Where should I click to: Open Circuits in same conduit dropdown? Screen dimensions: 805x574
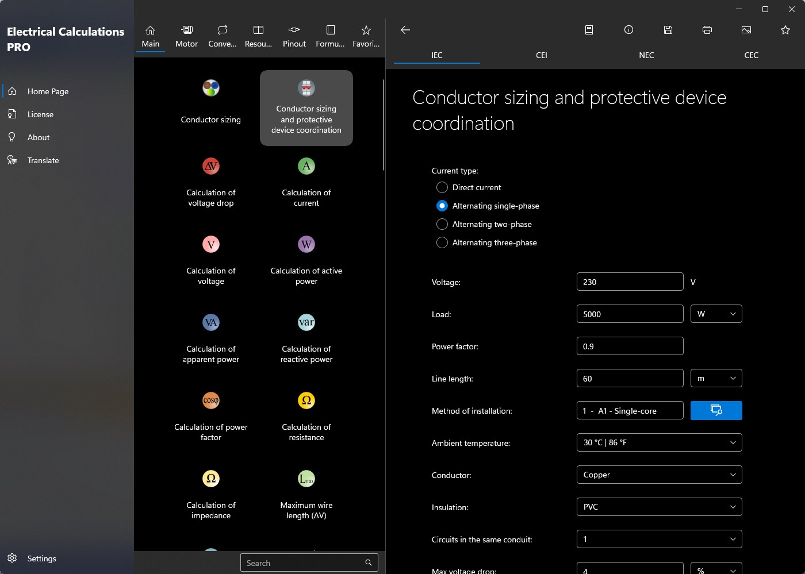click(659, 539)
